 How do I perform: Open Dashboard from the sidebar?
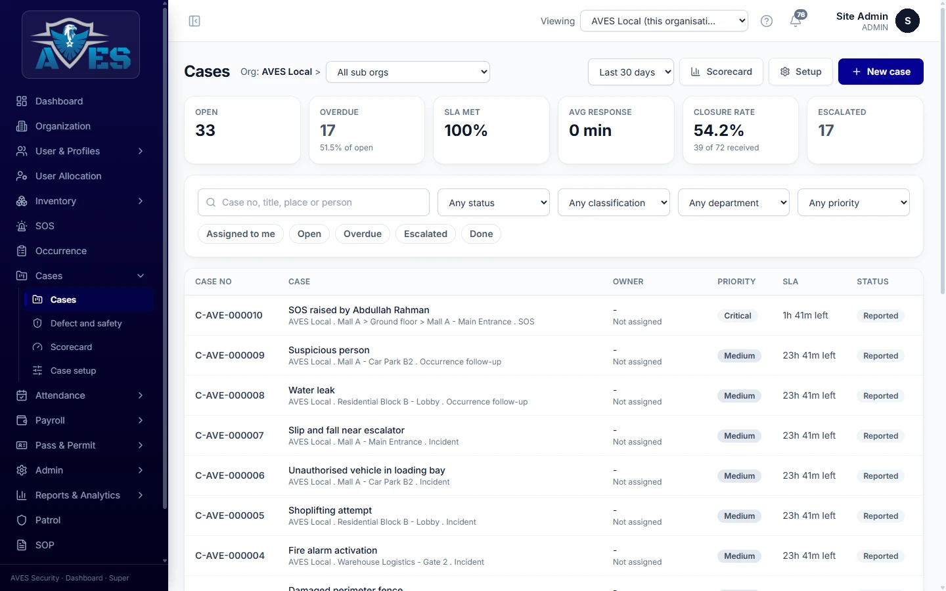[80, 101]
